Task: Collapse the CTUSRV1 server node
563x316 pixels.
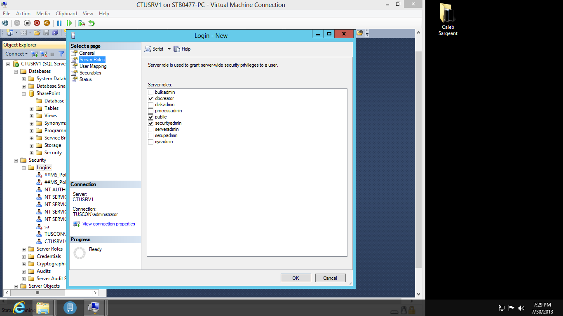Action: click(x=8, y=64)
